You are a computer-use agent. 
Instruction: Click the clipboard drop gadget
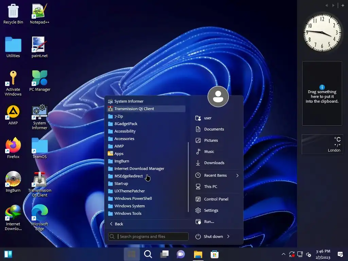coord(322,93)
